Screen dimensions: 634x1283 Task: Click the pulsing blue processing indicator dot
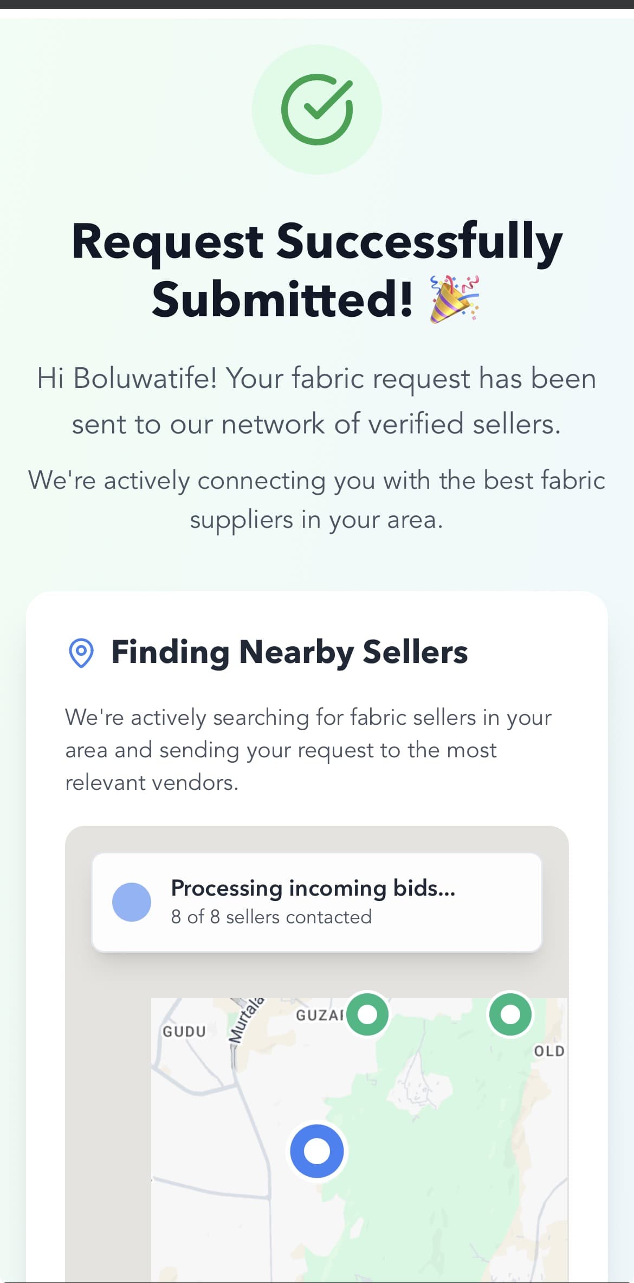coord(131,901)
